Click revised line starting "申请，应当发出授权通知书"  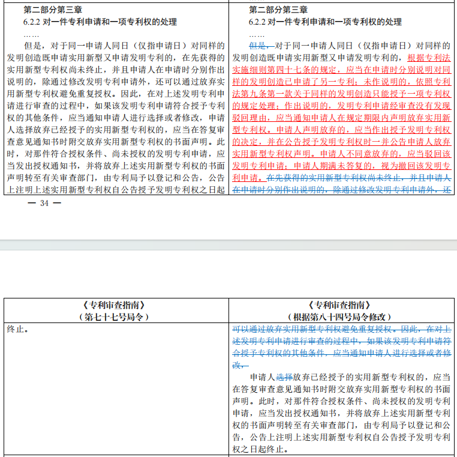342,413
